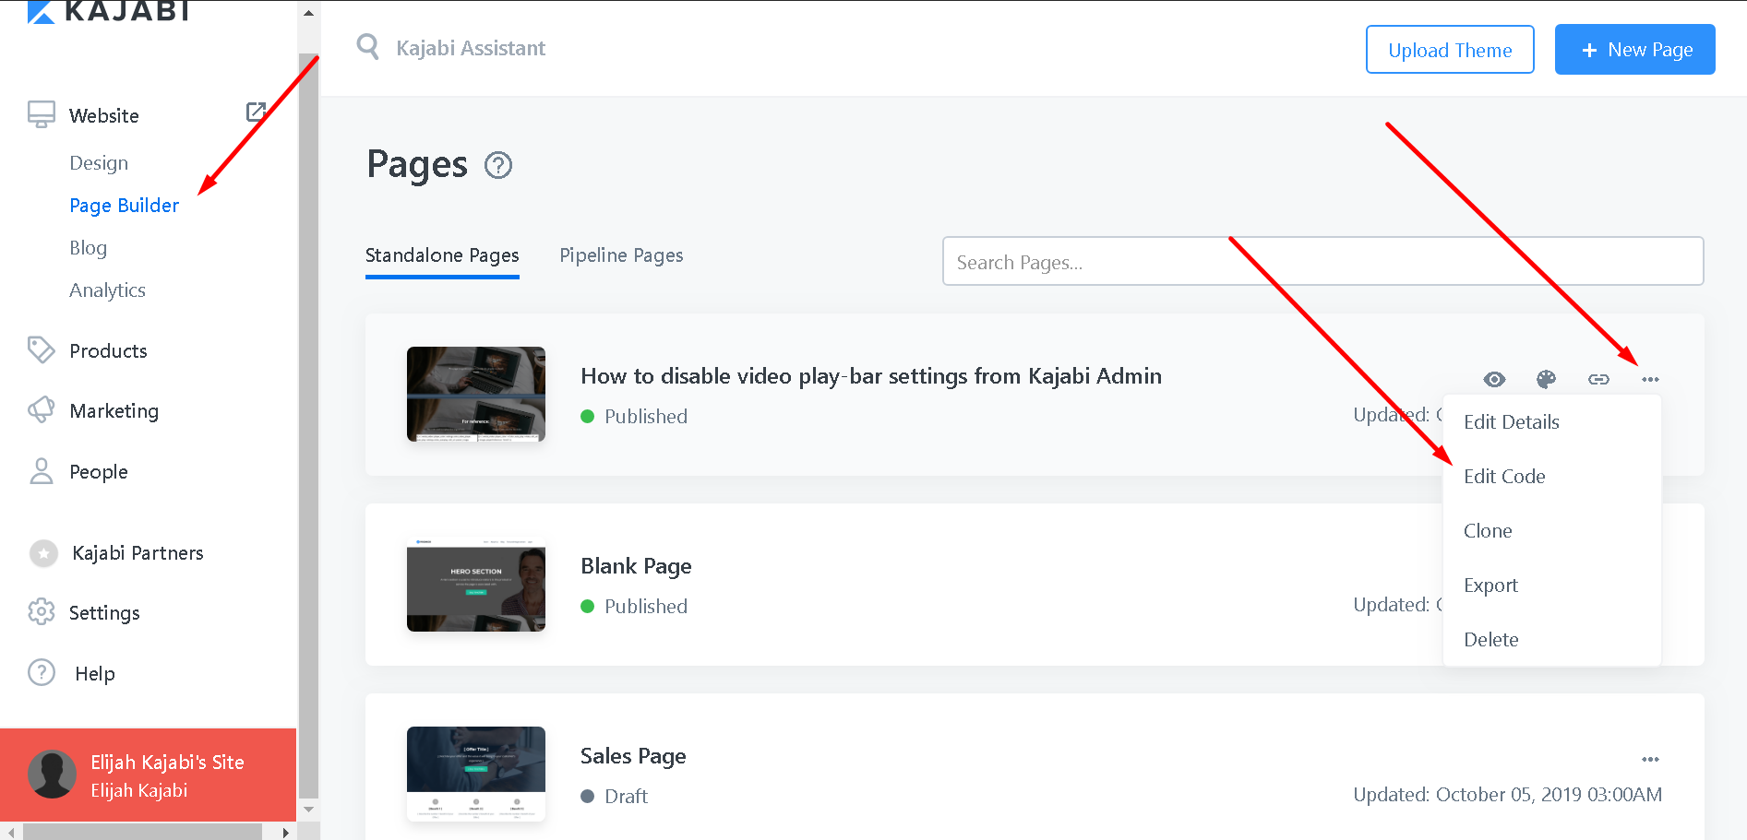1747x840 pixels.
Task: Click the Marketing megaphone icon
Action: tap(42, 410)
